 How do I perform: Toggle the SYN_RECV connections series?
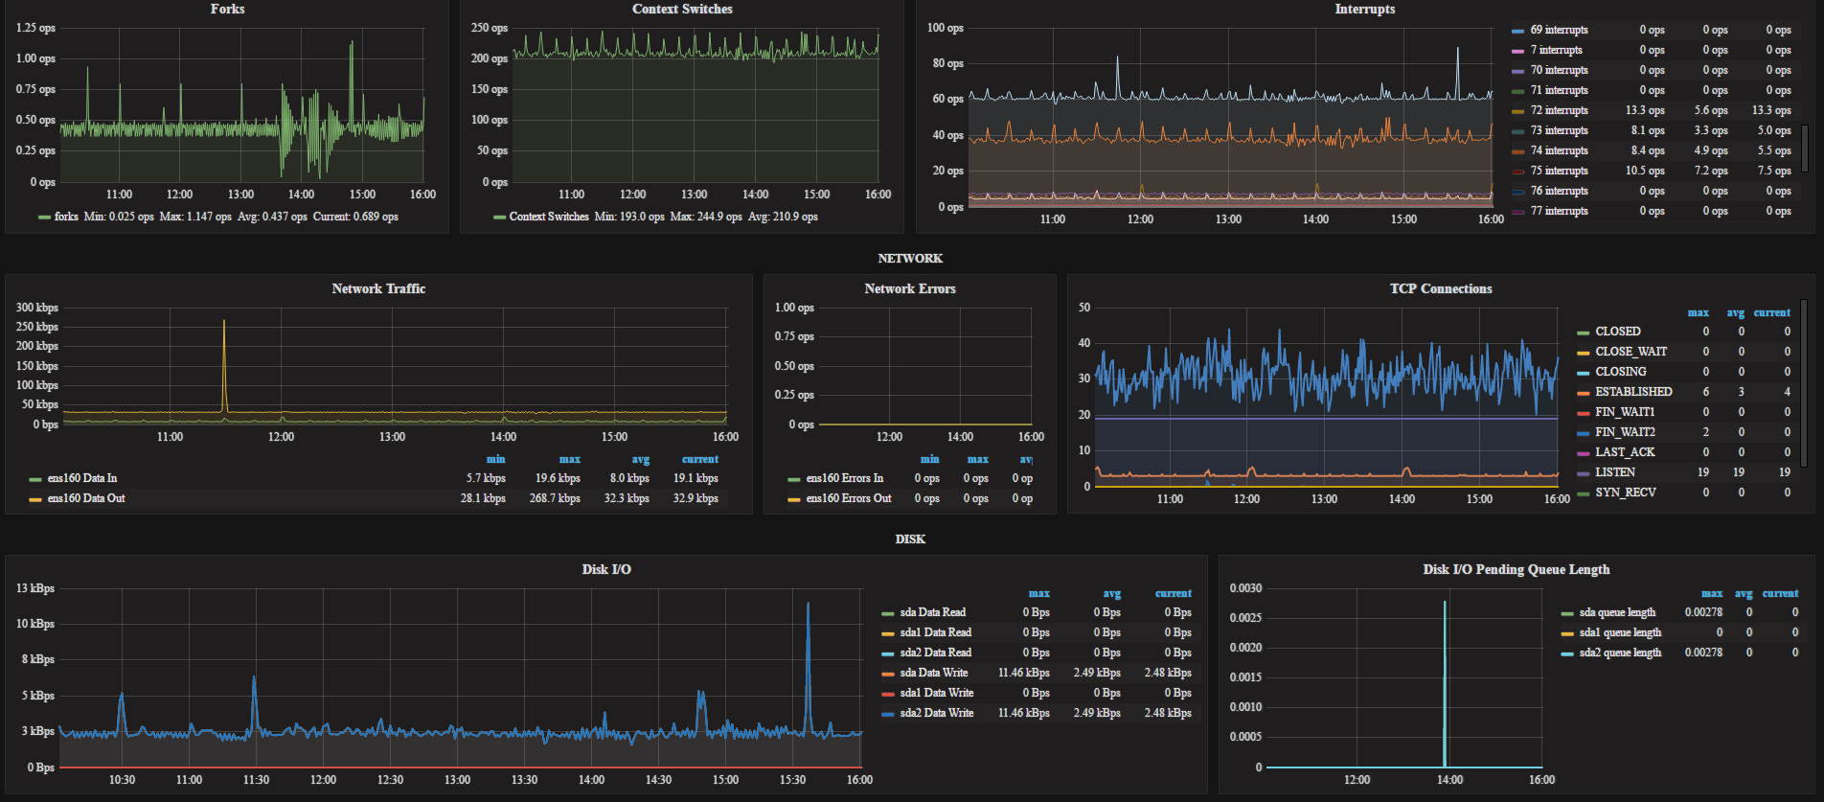(x=1625, y=493)
